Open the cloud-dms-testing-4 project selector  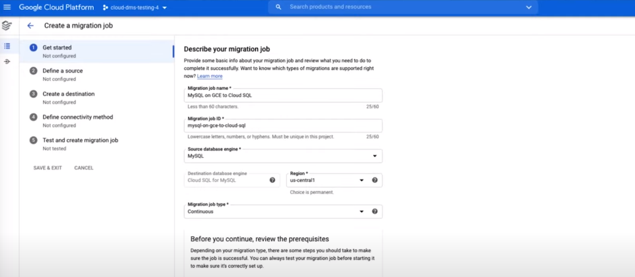click(135, 7)
